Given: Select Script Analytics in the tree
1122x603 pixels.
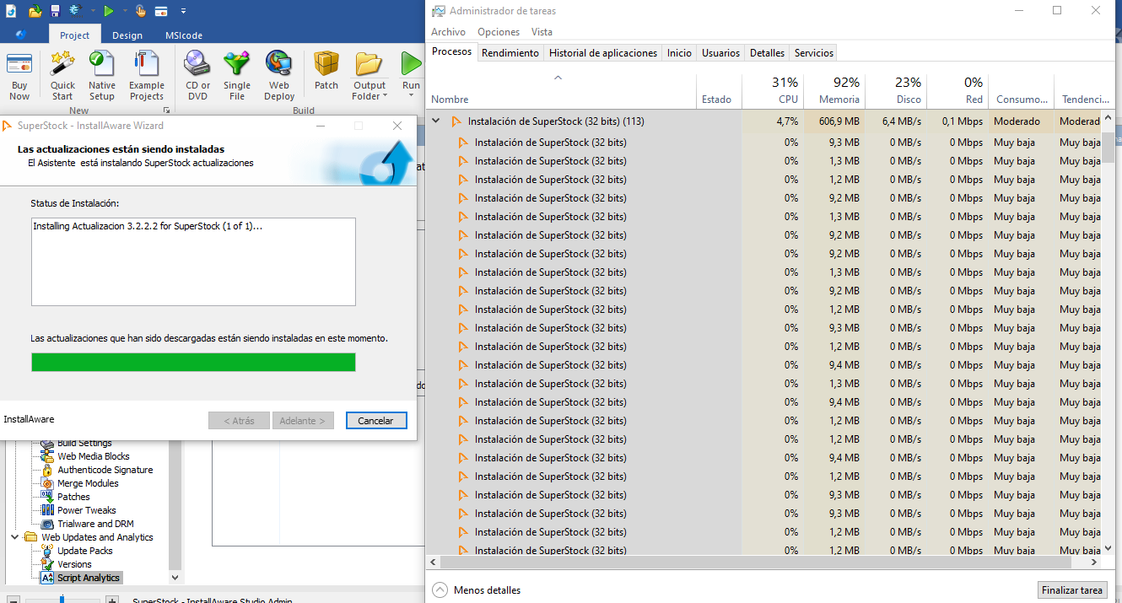Looking at the screenshot, I should [x=89, y=578].
